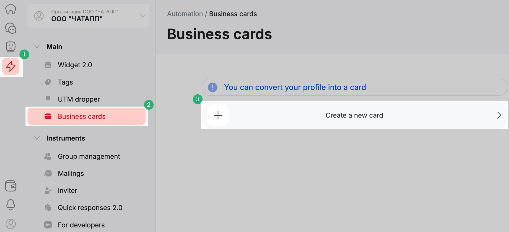
Task: Click "You can convert your profile" link
Action: pyautogui.click(x=295, y=87)
